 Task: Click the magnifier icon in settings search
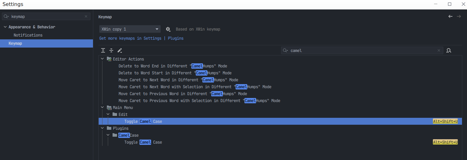[x=6, y=16]
